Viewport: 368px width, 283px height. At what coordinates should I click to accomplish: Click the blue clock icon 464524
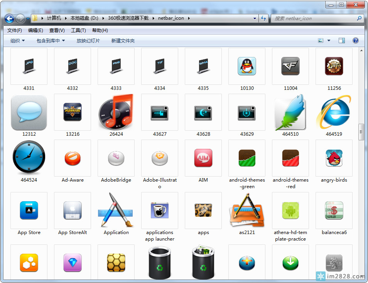click(29, 158)
